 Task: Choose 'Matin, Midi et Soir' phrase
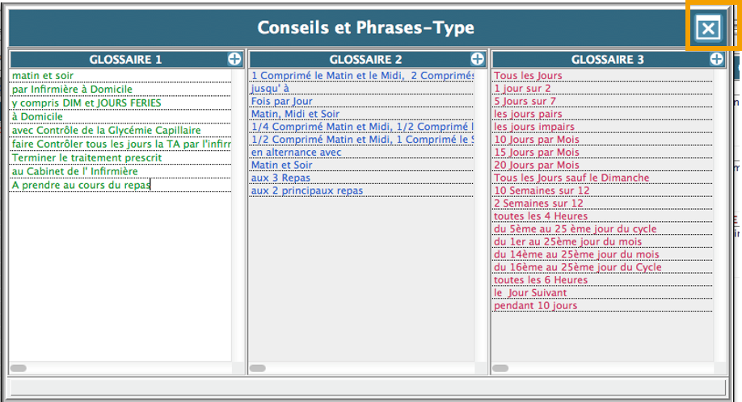(295, 115)
